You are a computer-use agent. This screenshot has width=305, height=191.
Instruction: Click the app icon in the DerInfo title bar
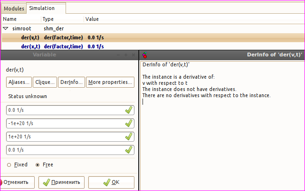pos(145,55)
